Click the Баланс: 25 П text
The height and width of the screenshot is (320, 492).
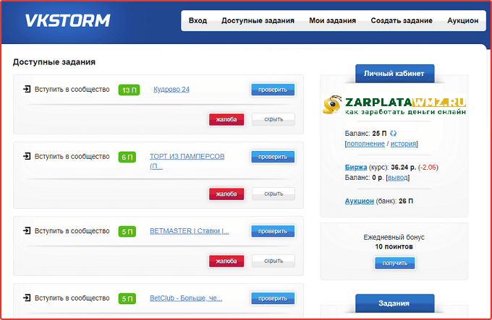(365, 134)
